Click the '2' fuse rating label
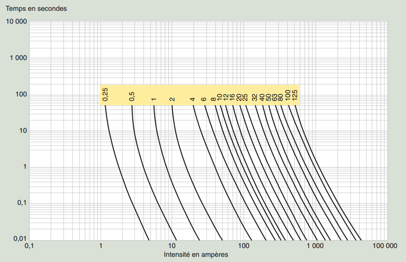 [x=172, y=99]
